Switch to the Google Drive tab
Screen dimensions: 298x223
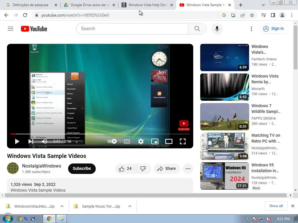pos(89,5)
